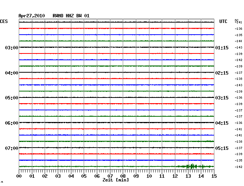Image resolution: width=244 pixels, height=186 pixels.
Task: Select minute tick label 08
Action: pyautogui.click(x=123, y=176)
